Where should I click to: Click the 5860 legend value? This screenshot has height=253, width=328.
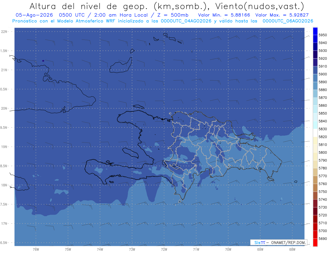point(323,105)
